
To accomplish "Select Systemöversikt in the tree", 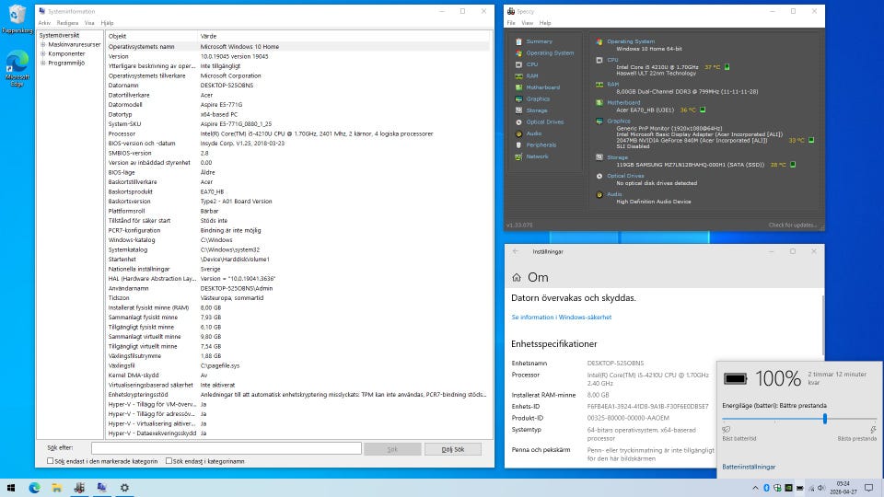I will click(59, 35).
